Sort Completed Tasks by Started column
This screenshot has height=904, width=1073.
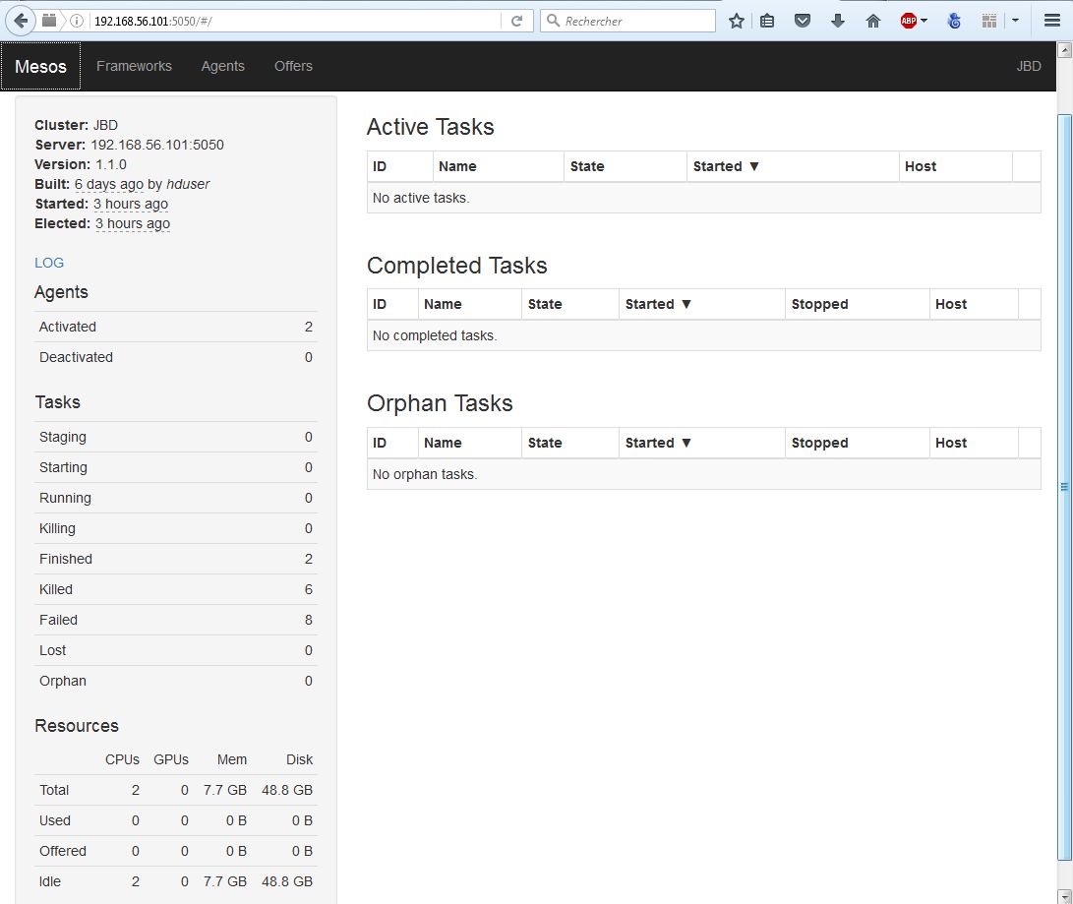(658, 304)
